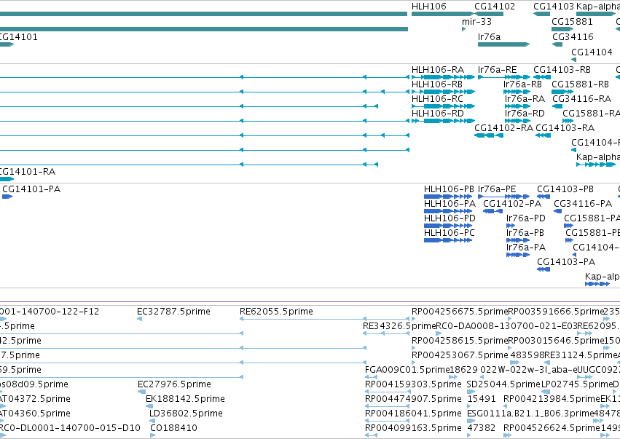620x439 pixels.
Task: Click the Ir76a-RD transcript label
Action: point(525,114)
